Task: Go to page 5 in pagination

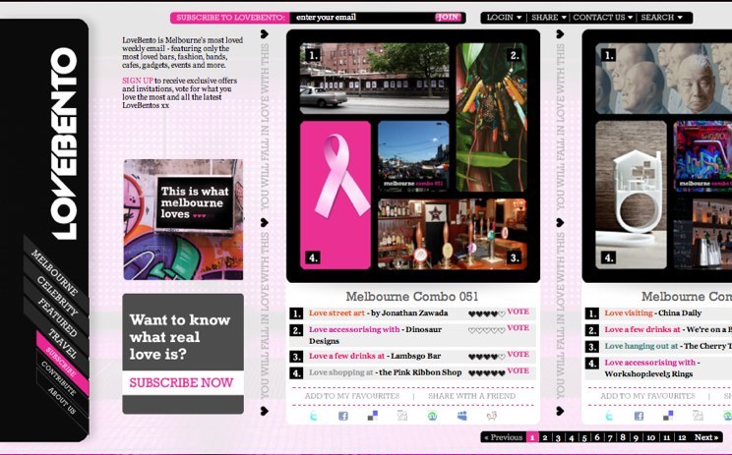Action: 584,437
